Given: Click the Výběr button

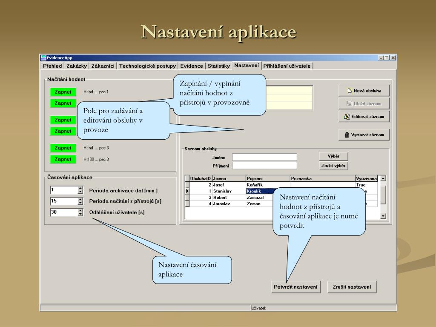Looking at the screenshot, I should click(333, 156).
